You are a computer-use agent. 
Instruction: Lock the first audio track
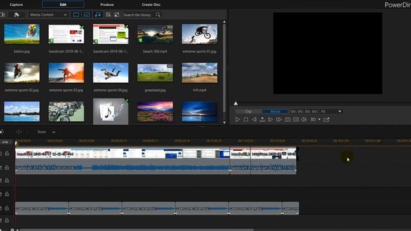click(7, 167)
